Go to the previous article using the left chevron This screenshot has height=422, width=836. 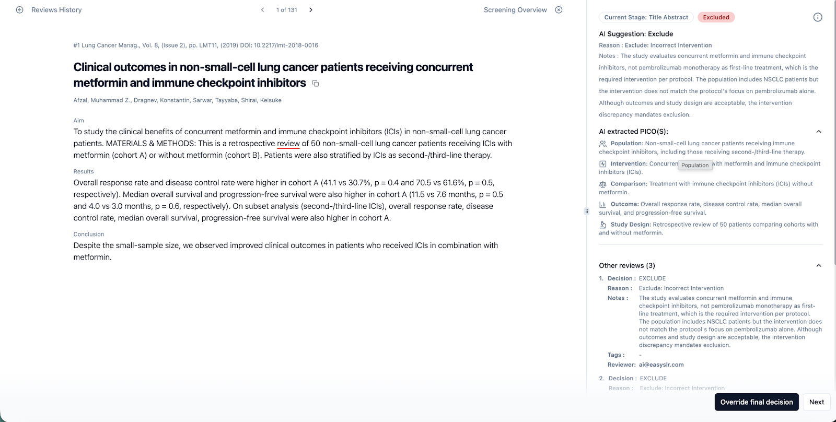click(x=262, y=10)
